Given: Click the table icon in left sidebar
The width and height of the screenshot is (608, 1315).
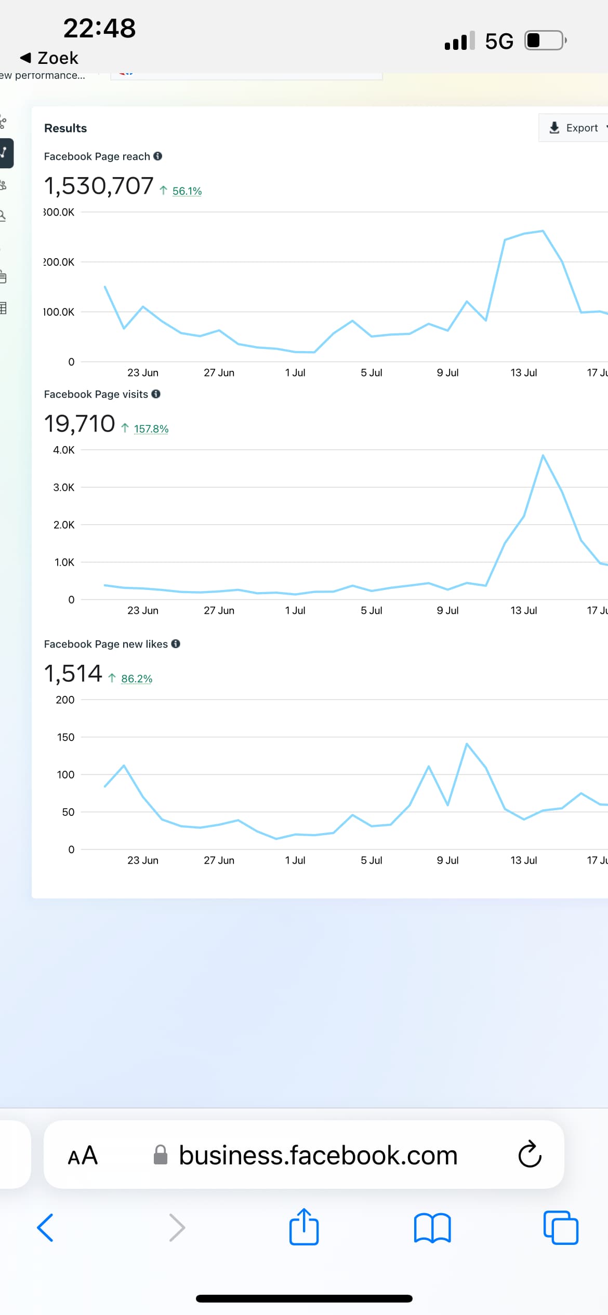Looking at the screenshot, I should point(3,308).
